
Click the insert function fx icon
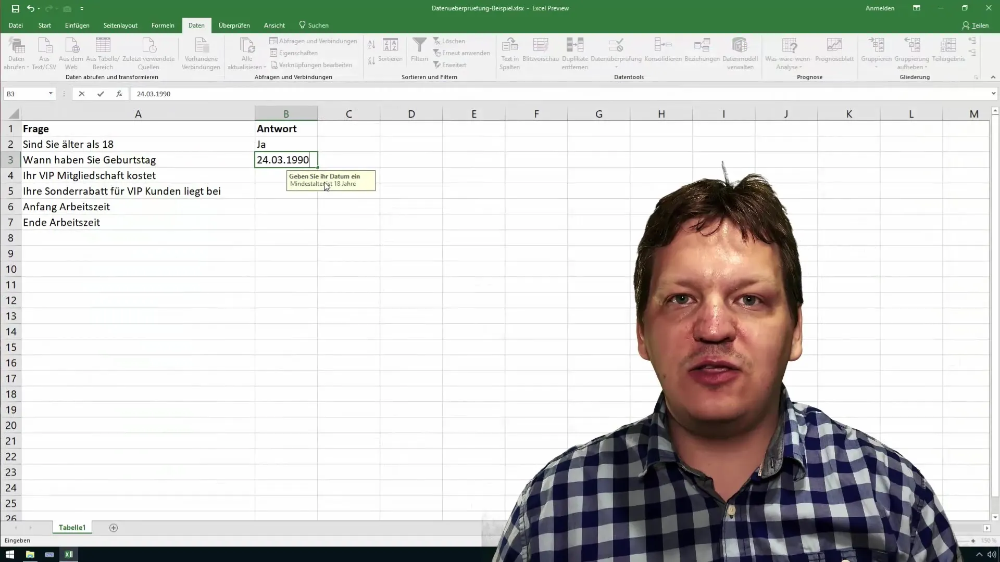[119, 94]
